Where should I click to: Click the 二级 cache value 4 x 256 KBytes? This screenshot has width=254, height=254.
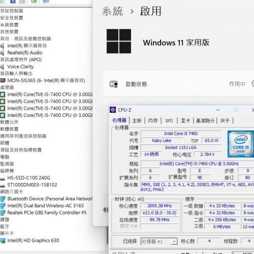pos(222,220)
